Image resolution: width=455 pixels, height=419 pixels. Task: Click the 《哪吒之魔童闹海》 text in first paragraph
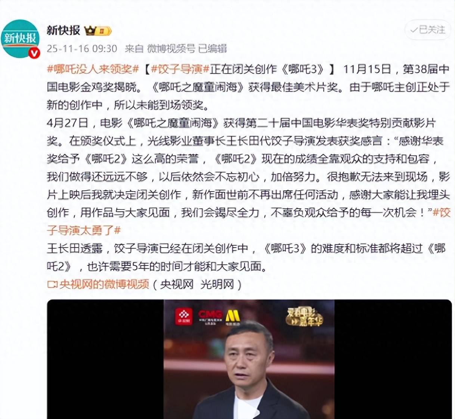click(x=198, y=87)
